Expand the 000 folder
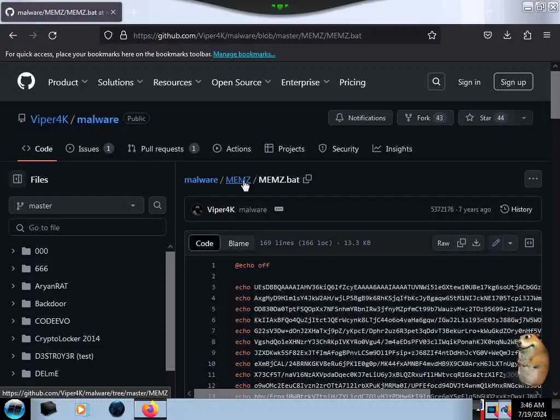560x420 pixels. 13,251
